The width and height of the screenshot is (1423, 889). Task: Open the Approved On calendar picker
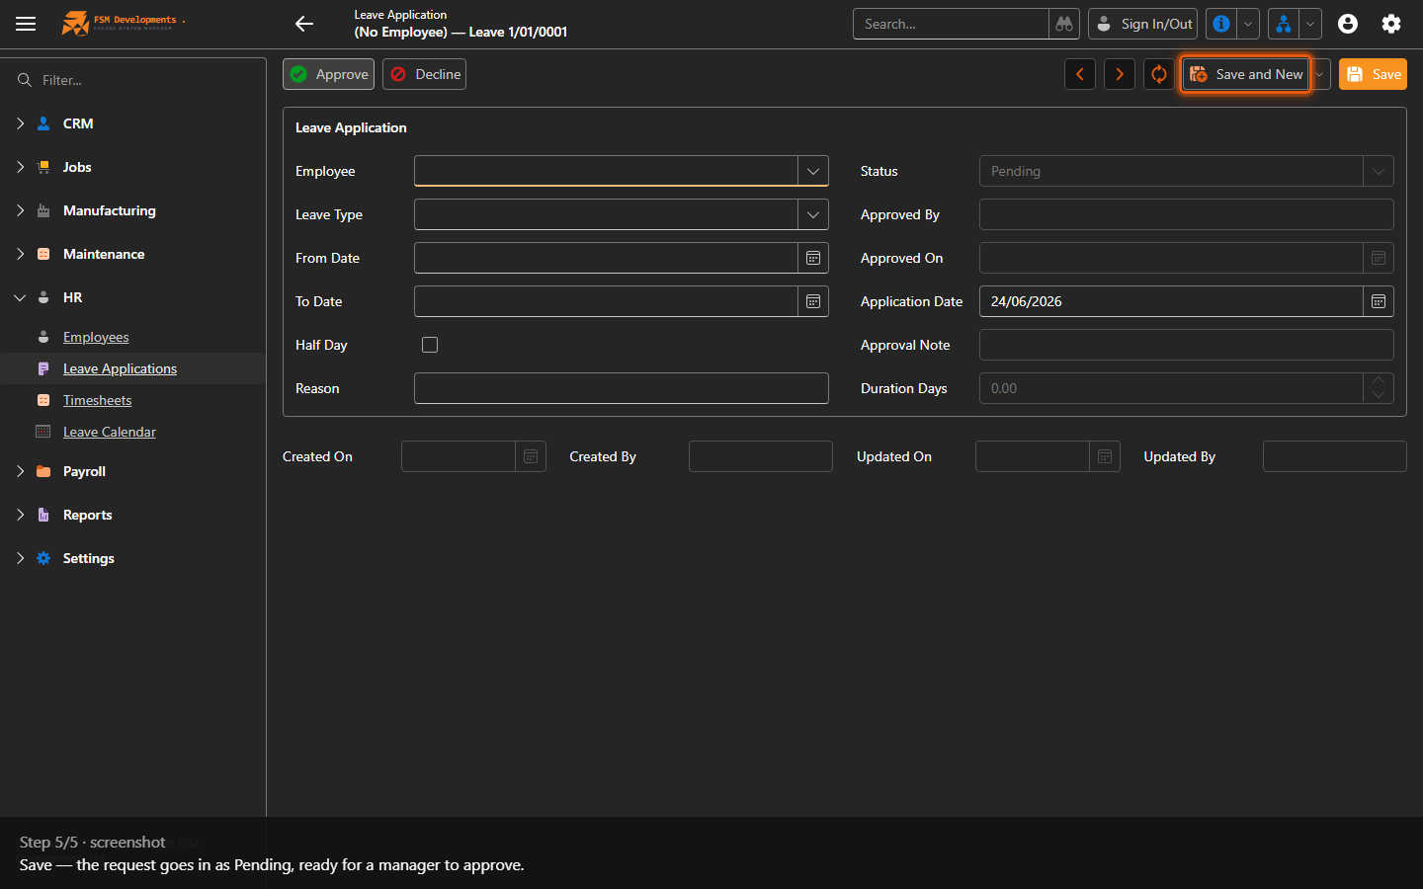[1379, 258]
